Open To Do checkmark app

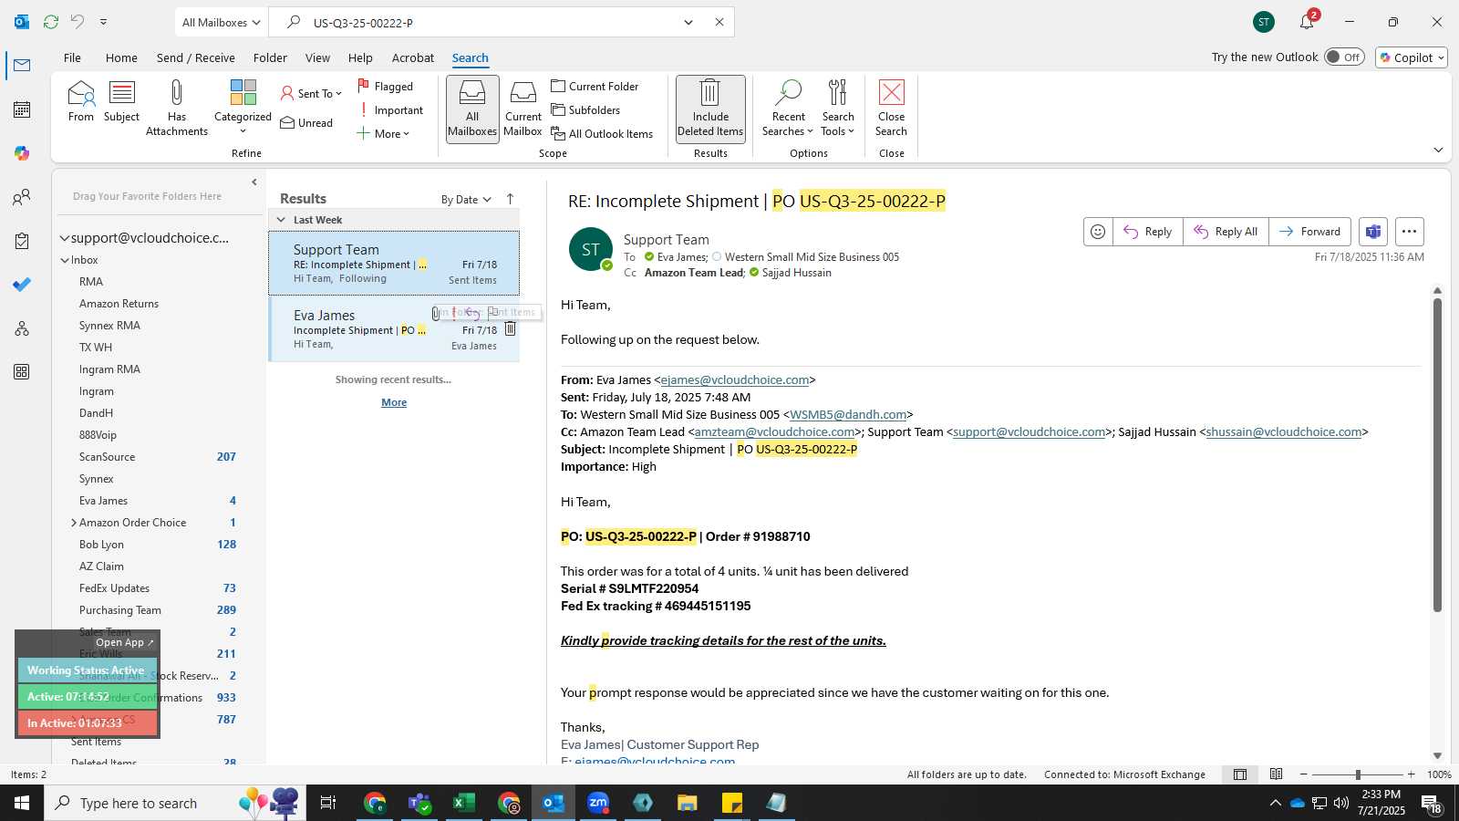tap(22, 285)
